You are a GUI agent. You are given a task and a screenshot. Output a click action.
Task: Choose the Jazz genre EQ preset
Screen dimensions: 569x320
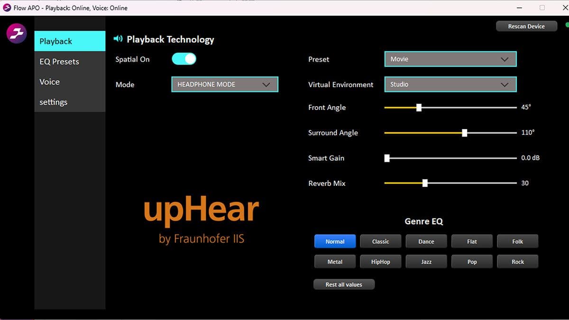tap(426, 261)
